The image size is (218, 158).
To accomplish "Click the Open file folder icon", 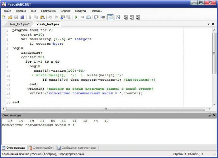I will (10, 17).
